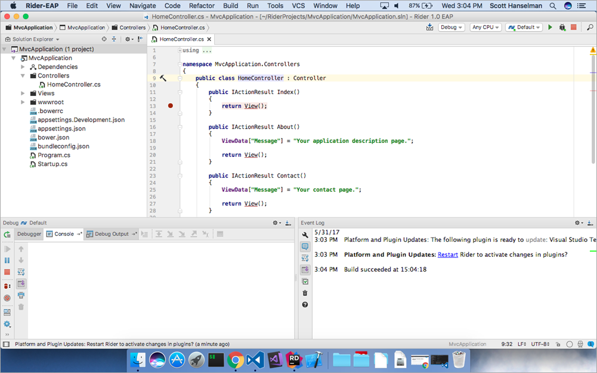Mute breakpoints in debug sidebar
The image size is (597, 373).
point(7,298)
